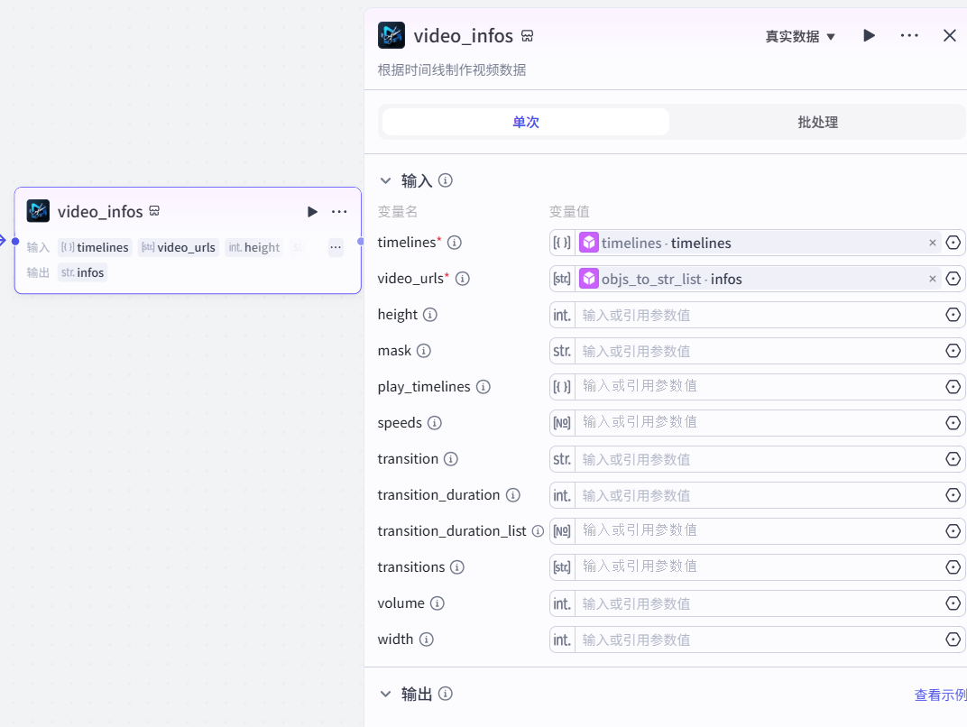Open canvas node's three-dot options menu
Viewport: 967px width, 727px height.
coord(339,211)
